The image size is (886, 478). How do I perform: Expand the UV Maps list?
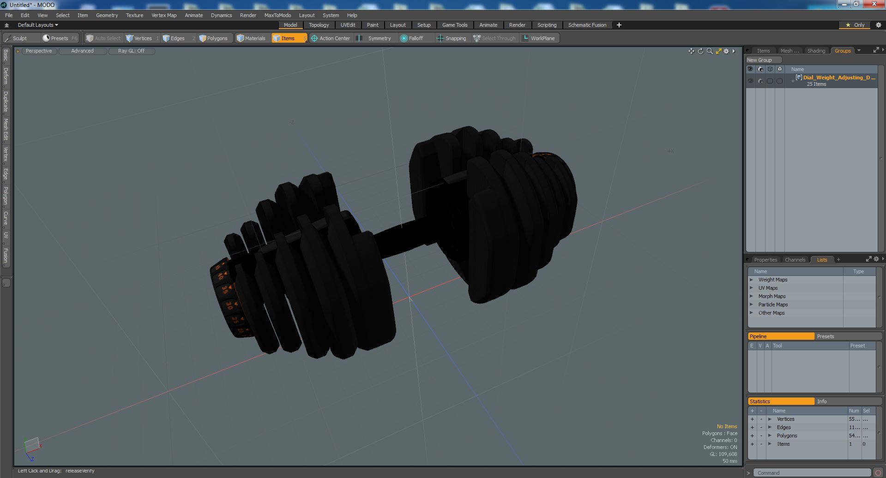click(751, 288)
